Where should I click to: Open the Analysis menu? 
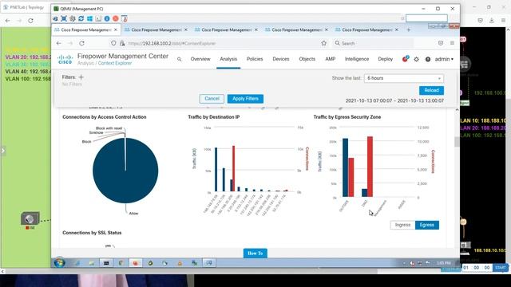pos(228,59)
